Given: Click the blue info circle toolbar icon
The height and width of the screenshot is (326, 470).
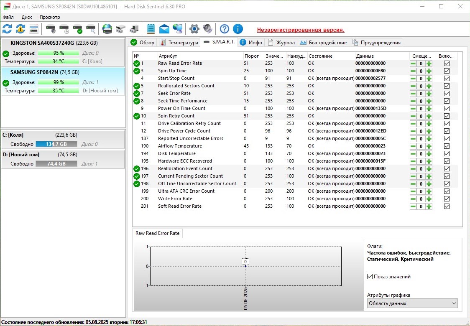Looking at the screenshot, I should point(238,29).
